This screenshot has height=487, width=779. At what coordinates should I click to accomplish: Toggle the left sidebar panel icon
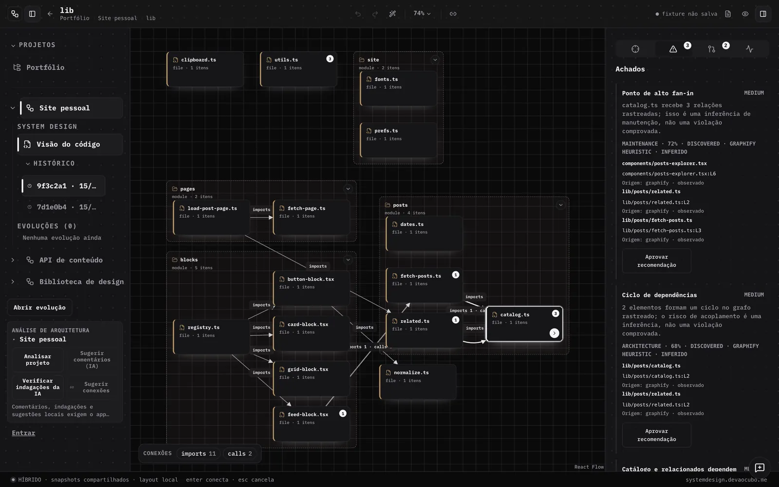pos(32,14)
